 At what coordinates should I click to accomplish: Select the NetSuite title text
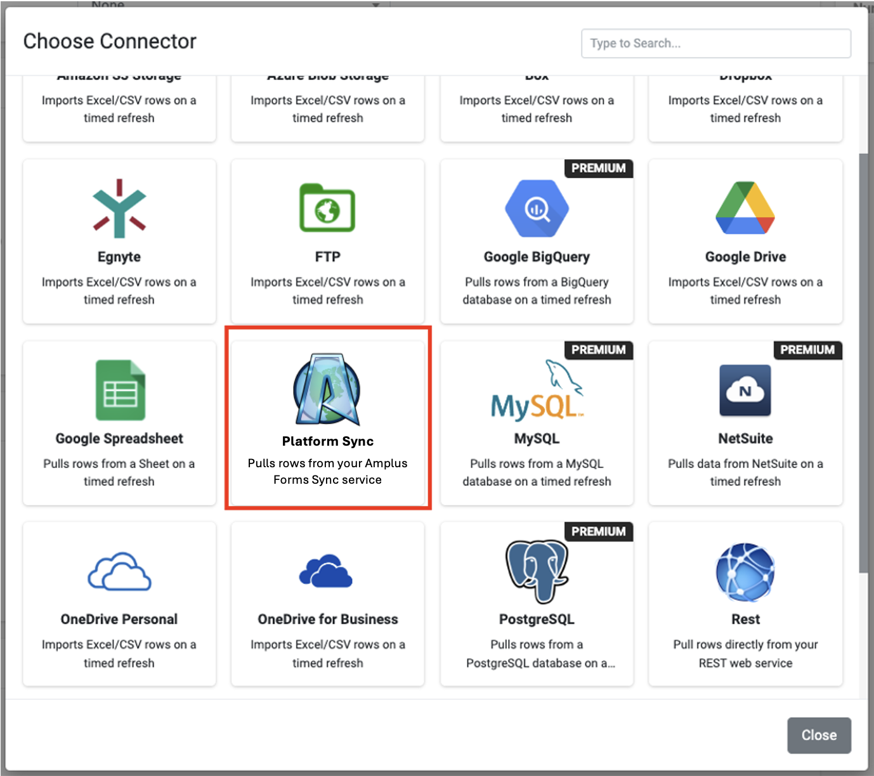point(745,439)
